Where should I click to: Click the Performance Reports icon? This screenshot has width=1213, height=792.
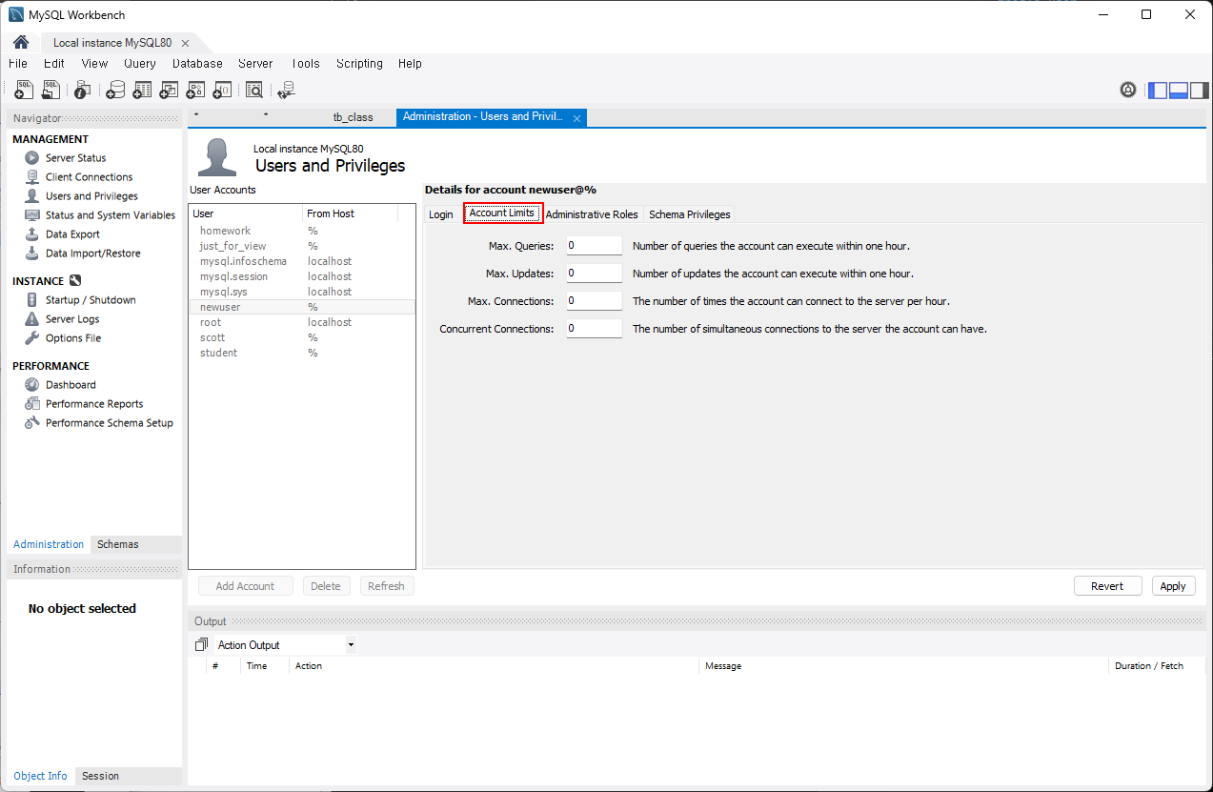[x=32, y=404]
